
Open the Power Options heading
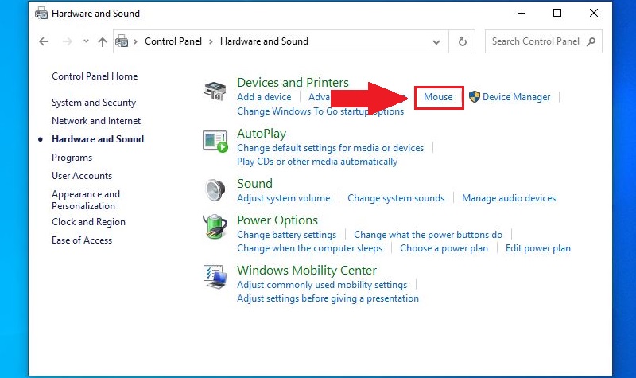277,220
